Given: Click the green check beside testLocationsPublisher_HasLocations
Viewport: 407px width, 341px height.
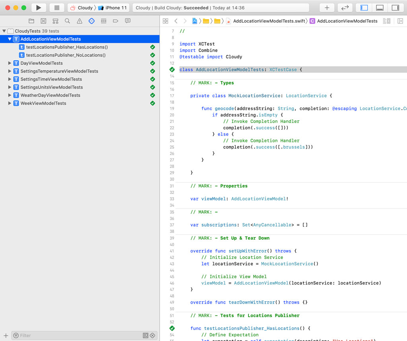Looking at the screenshot, I should [x=152, y=47].
